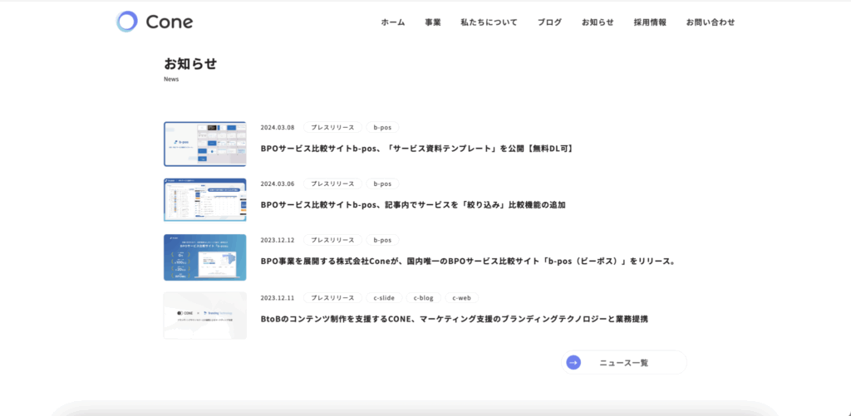
Task: Open the 2024.03.06 article thumbnail image
Action: (204, 200)
